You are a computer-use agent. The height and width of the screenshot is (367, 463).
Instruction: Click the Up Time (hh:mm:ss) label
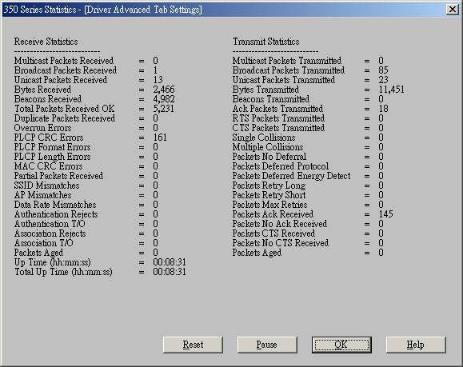click(53, 262)
